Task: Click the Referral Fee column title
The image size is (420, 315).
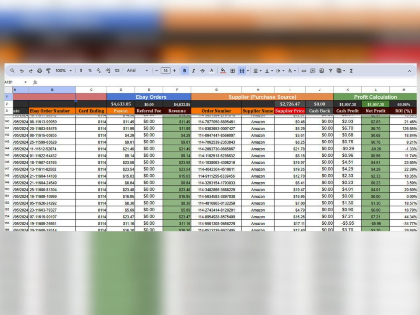Action: 149,111
